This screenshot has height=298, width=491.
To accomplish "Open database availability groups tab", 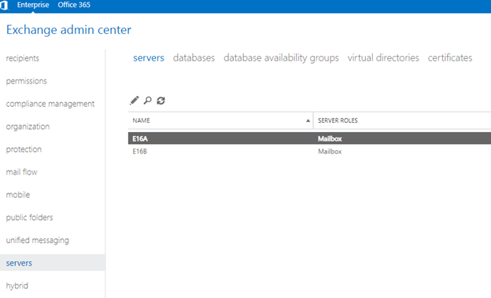I will tap(281, 58).
